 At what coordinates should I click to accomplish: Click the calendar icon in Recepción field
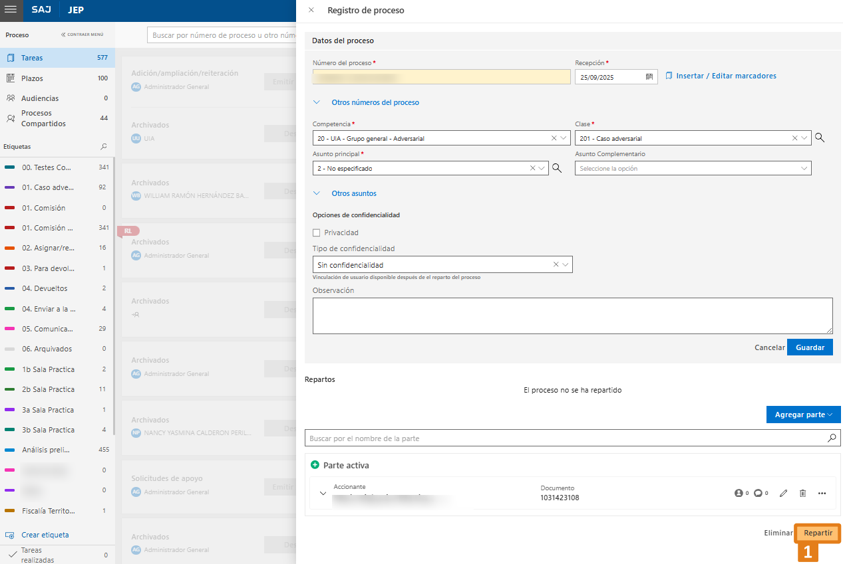(x=649, y=77)
